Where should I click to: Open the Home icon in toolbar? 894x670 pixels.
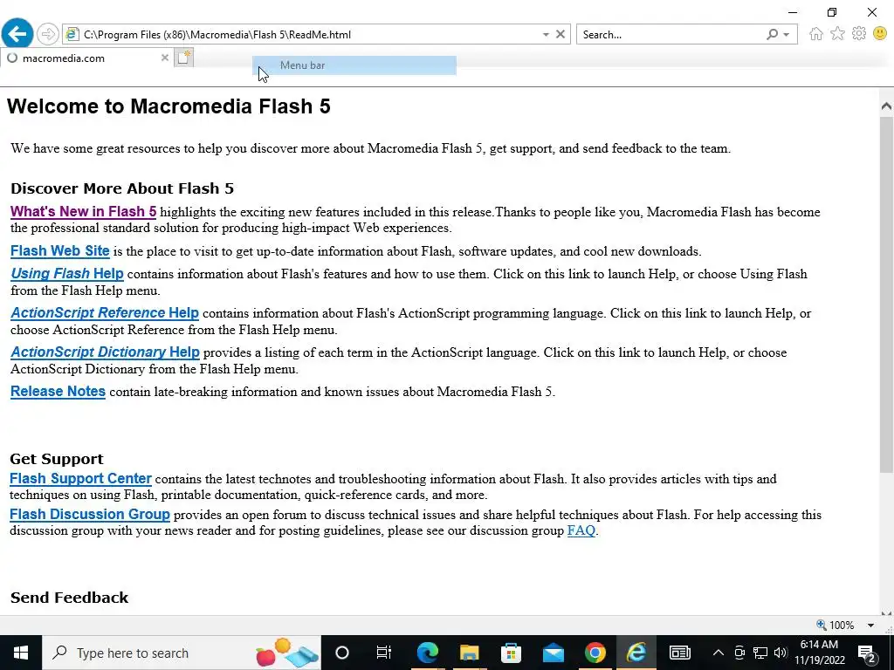816,34
